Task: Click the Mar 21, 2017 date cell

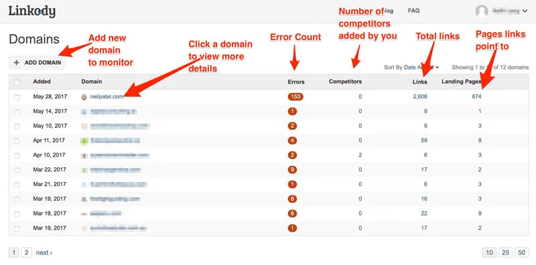Action: click(x=50, y=185)
